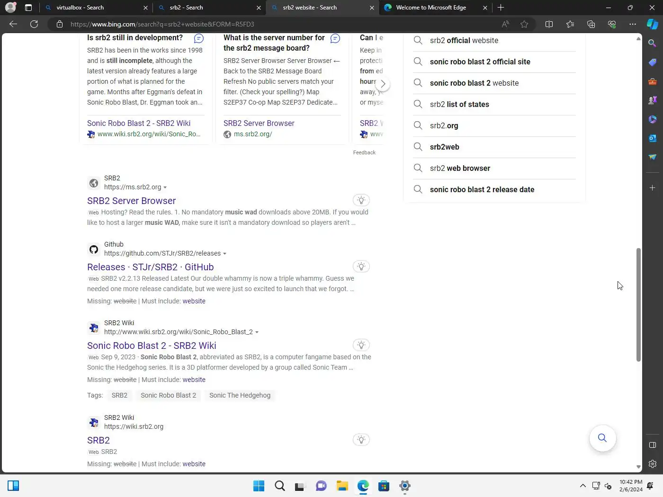Click lightbulb next to Sonic Robo Blast 2 - SRB2 Wiki
This screenshot has height=497, width=663.
[361, 345]
